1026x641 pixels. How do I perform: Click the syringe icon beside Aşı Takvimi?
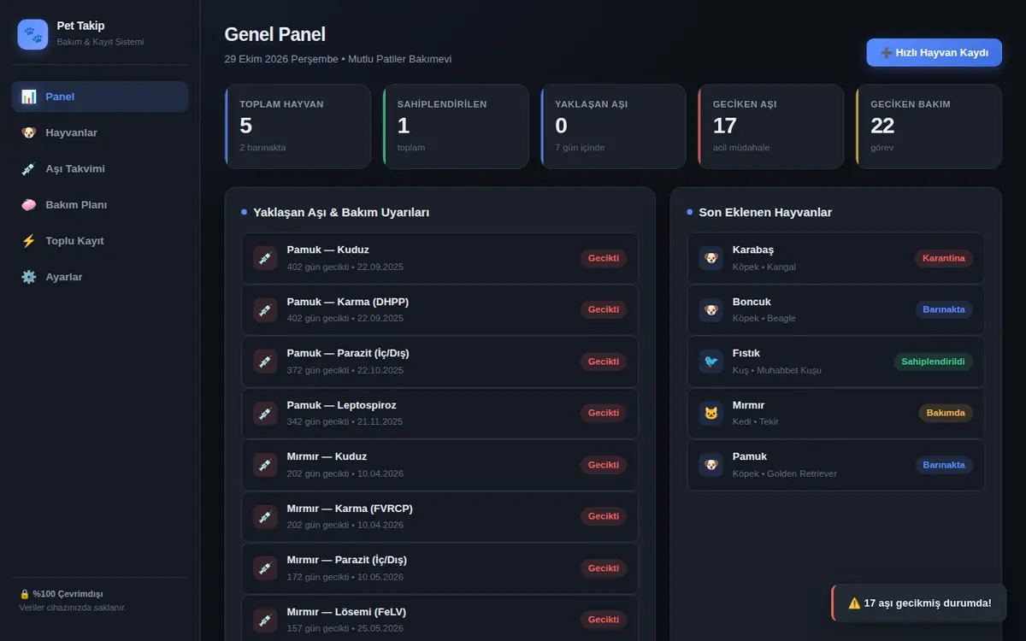point(29,168)
